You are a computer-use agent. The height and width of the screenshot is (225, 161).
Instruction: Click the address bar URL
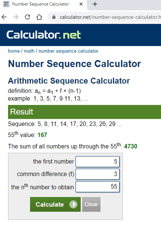pos(110,17)
